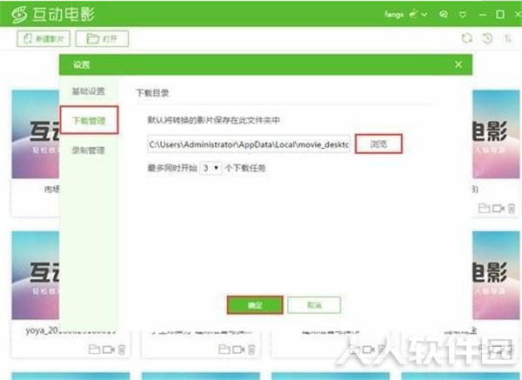Open folder icon on yoya_20 card
Image resolution: width=522 pixels, height=380 pixels.
coord(94,350)
